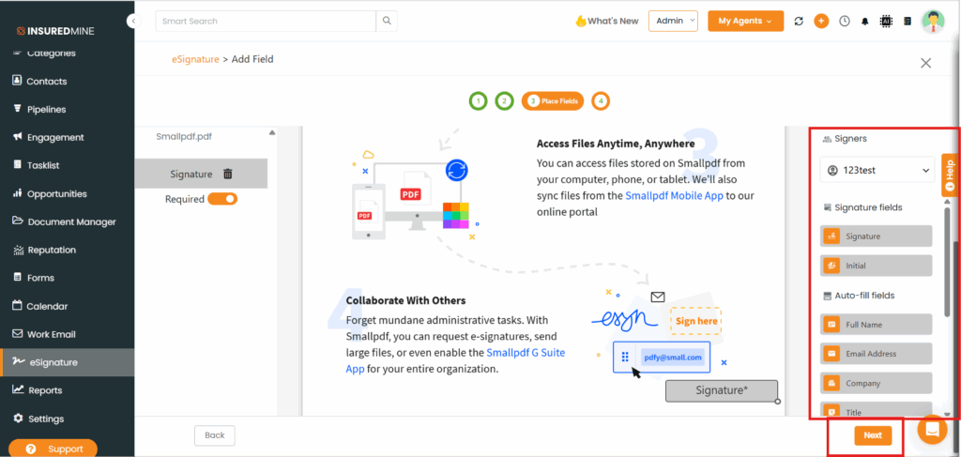Image resolution: width=961 pixels, height=457 pixels.
Task: Click the orange plus add icon
Action: [821, 21]
